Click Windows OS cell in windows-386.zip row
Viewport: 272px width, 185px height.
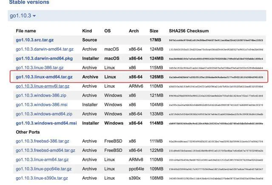coord(113,95)
